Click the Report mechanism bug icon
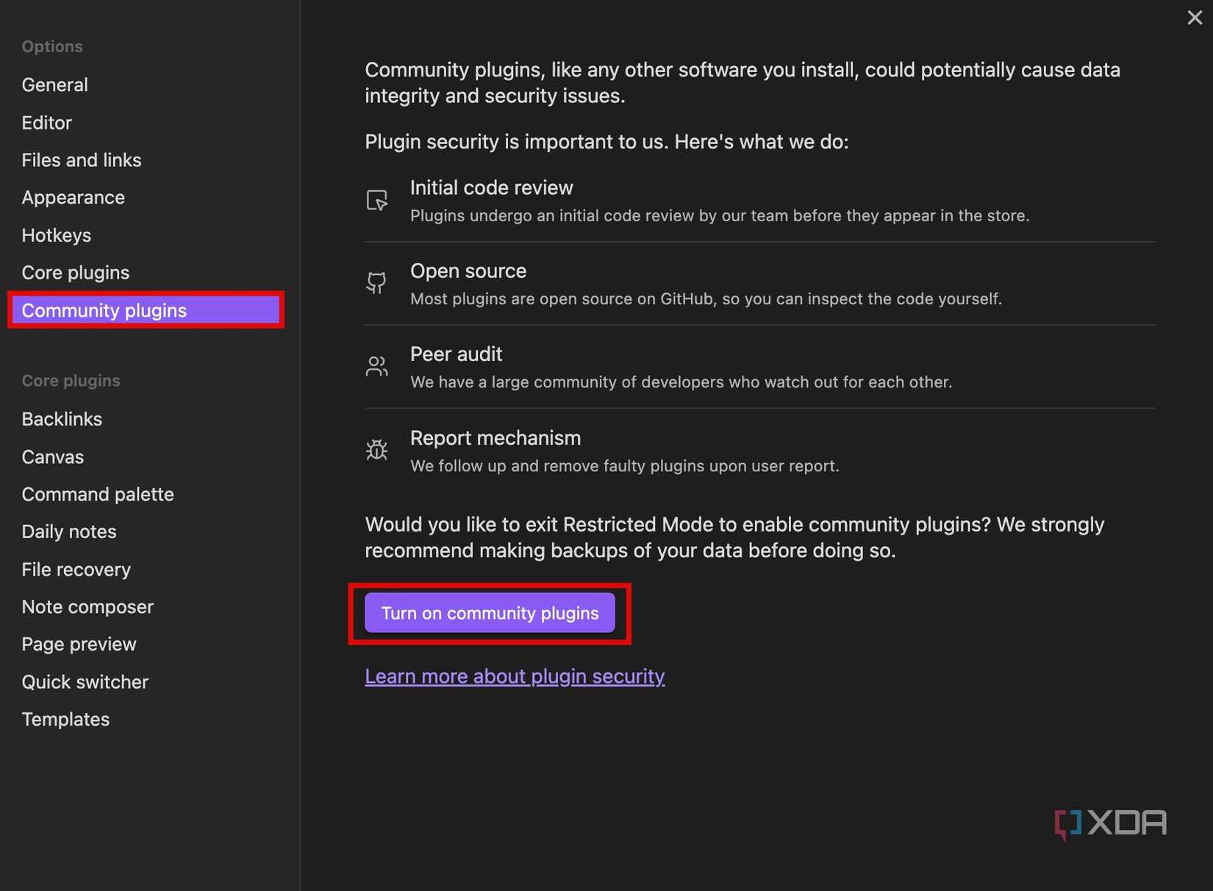This screenshot has width=1213, height=891. point(376,450)
